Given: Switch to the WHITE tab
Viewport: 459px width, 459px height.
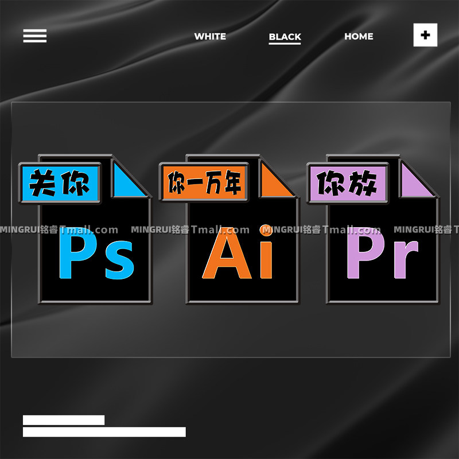Looking at the screenshot, I should coord(210,37).
